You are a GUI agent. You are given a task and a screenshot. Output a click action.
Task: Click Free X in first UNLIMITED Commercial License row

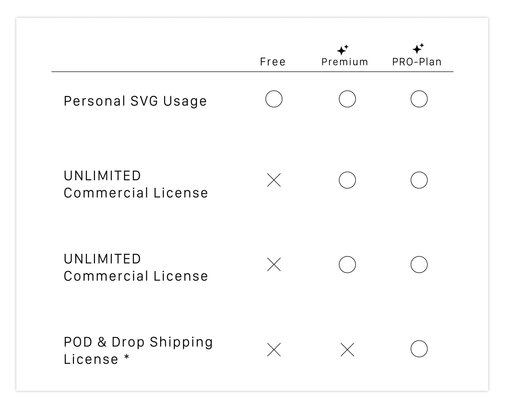pyautogui.click(x=274, y=180)
